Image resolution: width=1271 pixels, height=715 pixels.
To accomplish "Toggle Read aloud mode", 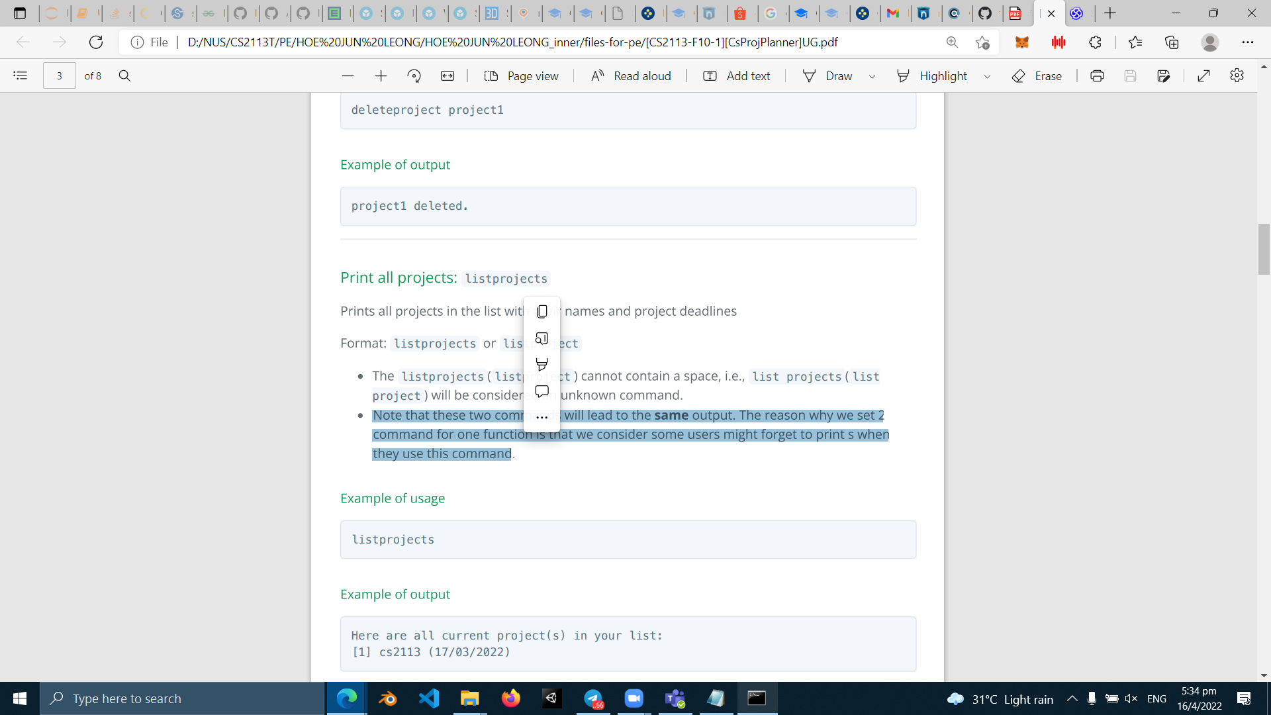I will pyautogui.click(x=631, y=76).
